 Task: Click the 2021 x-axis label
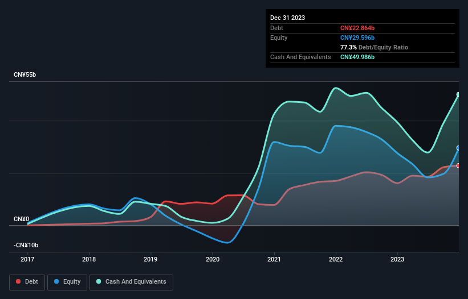[x=274, y=259]
